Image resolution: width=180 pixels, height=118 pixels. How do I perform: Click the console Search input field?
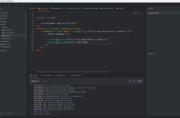(x=83, y=81)
